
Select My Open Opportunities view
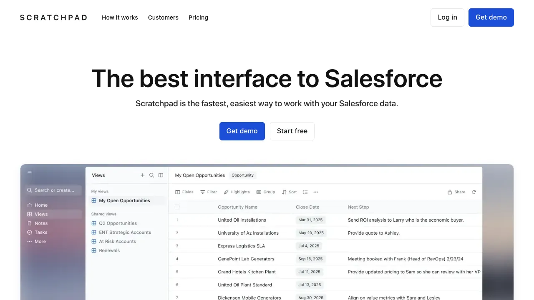tap(128, 200)
